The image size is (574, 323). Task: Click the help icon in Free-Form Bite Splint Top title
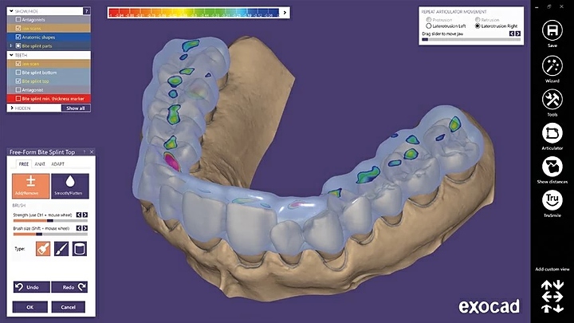click(85, 152)
